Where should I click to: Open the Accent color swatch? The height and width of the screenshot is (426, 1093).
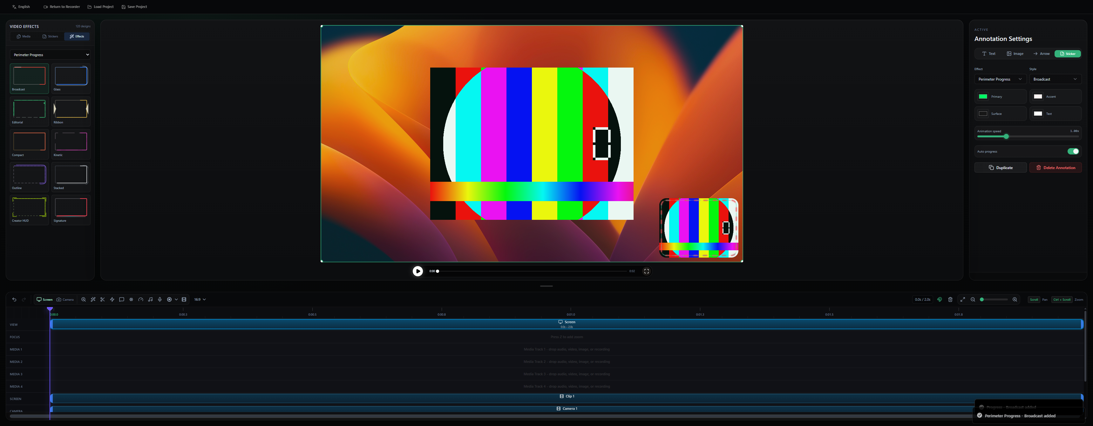point(1038,96)
